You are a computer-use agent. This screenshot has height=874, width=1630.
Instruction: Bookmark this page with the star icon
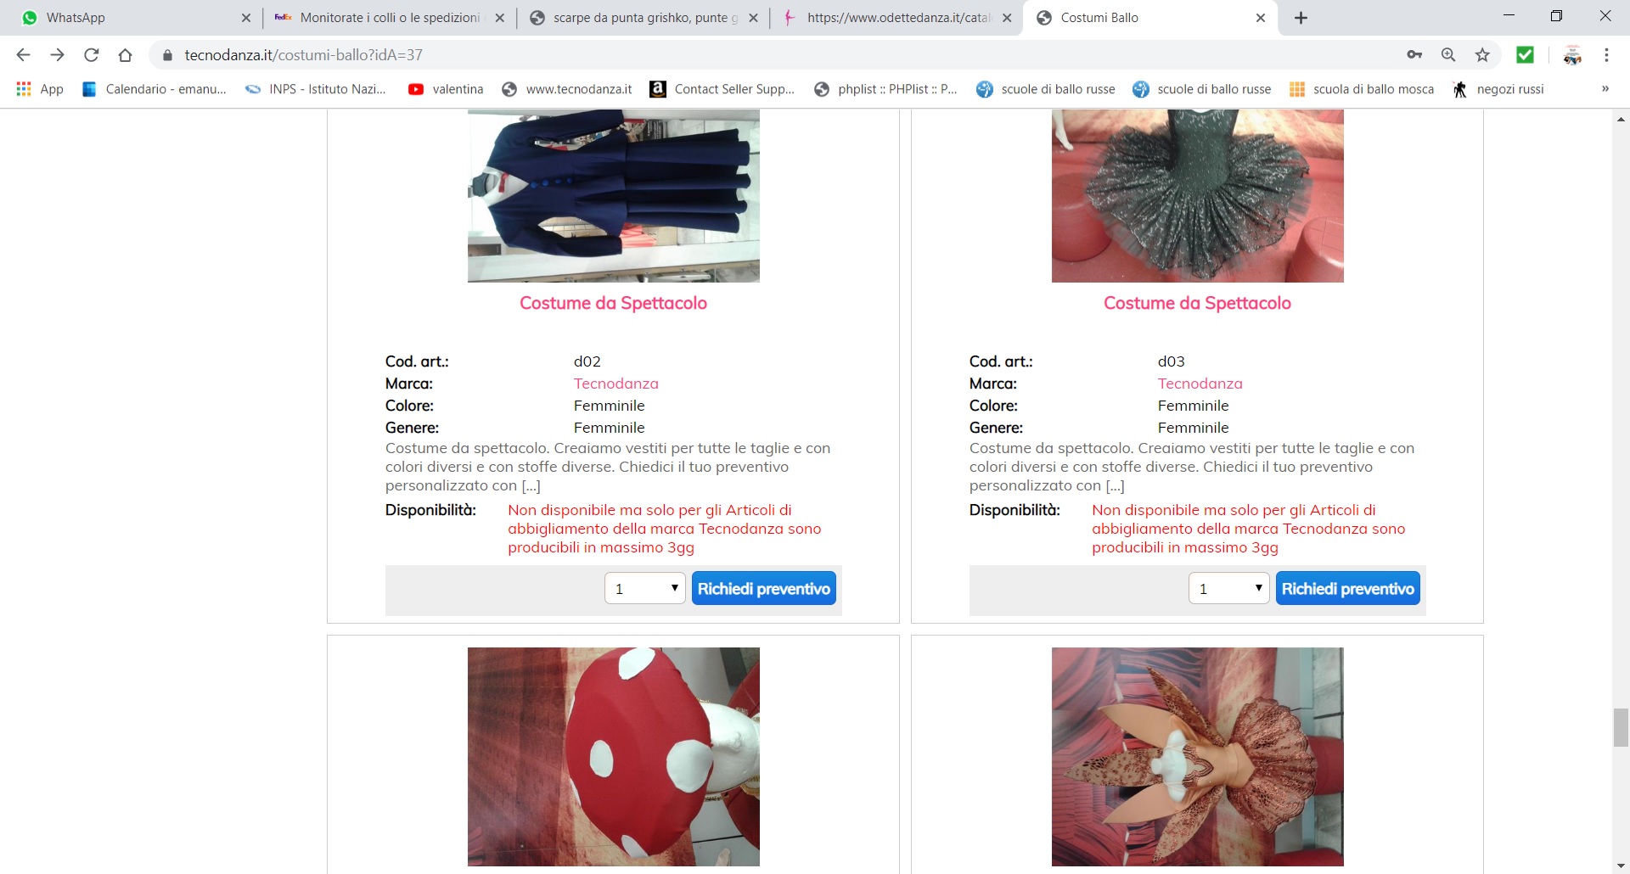coord(1482,55)
